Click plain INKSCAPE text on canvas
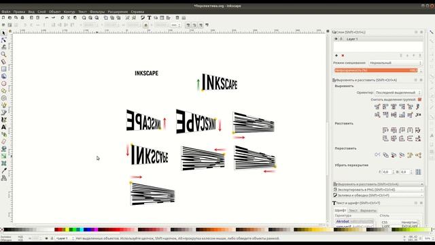 pos(147,73)
